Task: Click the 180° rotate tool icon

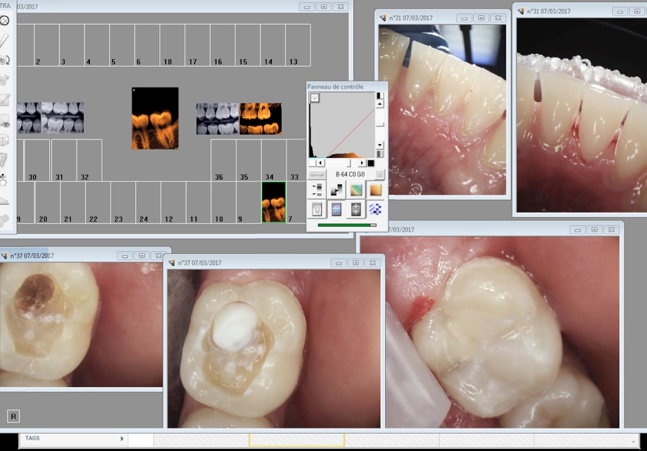Action: 5,60
